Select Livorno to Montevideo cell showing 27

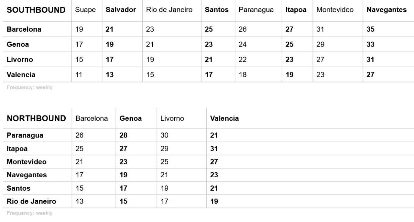coord(320,60)
